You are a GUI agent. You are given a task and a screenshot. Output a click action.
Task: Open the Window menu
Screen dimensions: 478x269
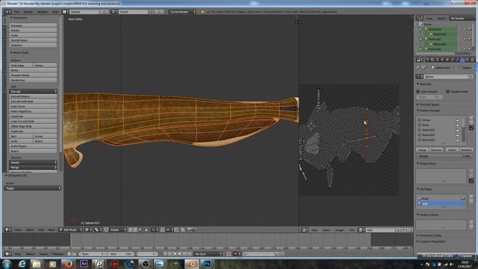coord(43,12)
